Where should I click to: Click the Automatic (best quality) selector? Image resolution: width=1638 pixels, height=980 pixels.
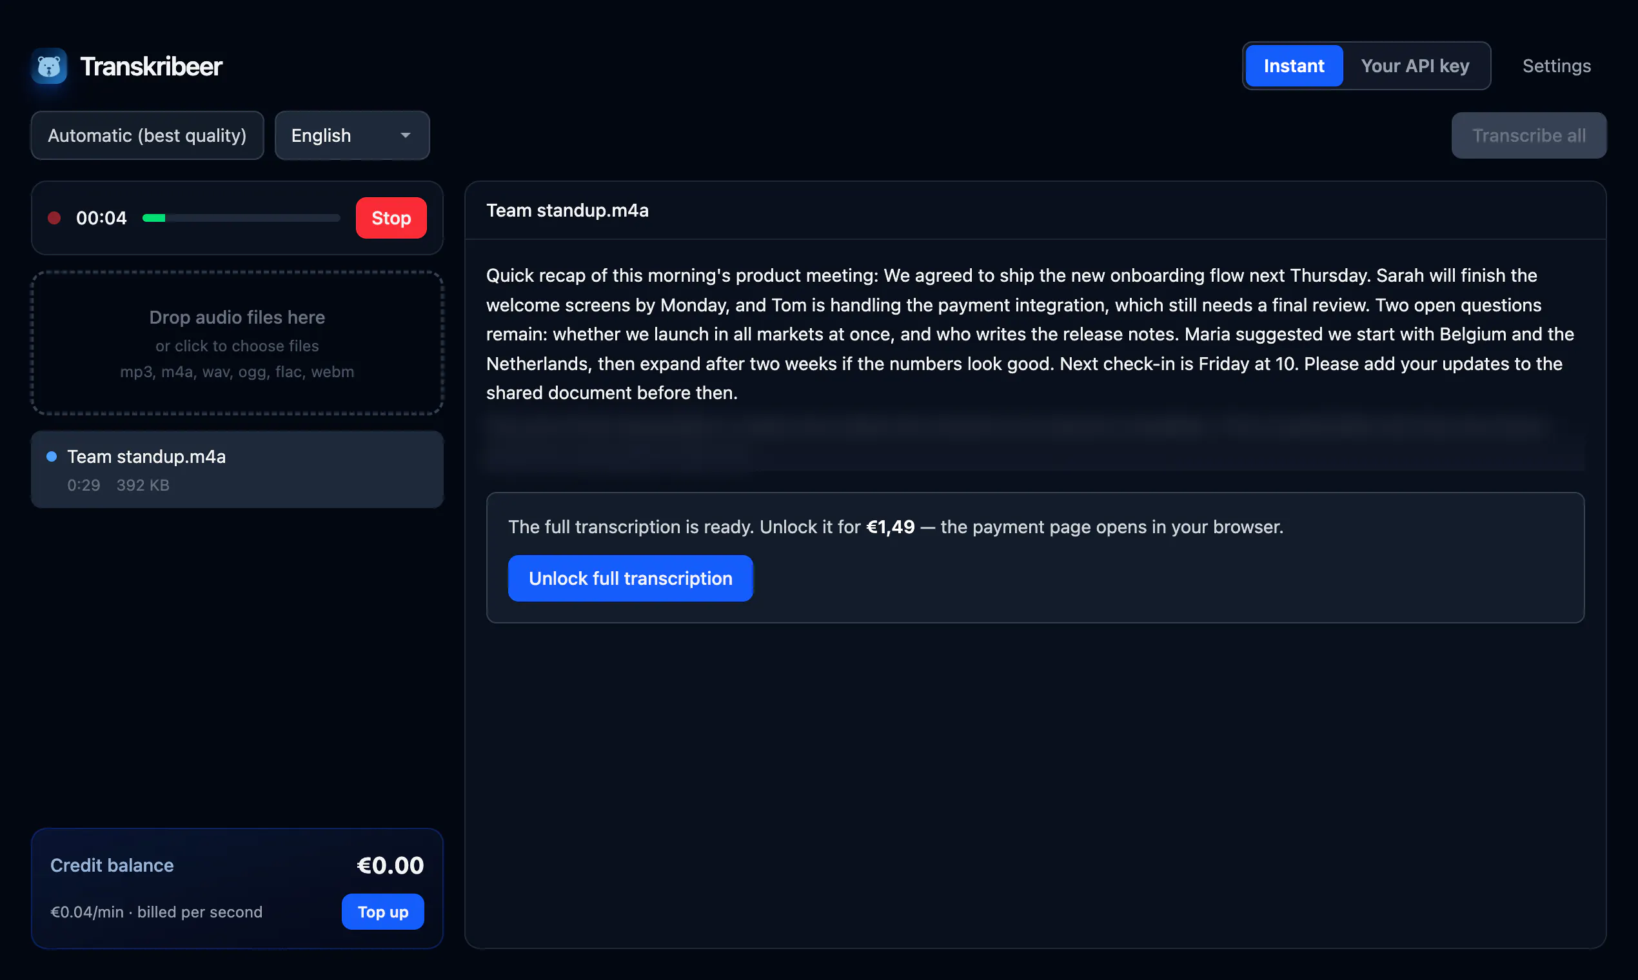147,135
